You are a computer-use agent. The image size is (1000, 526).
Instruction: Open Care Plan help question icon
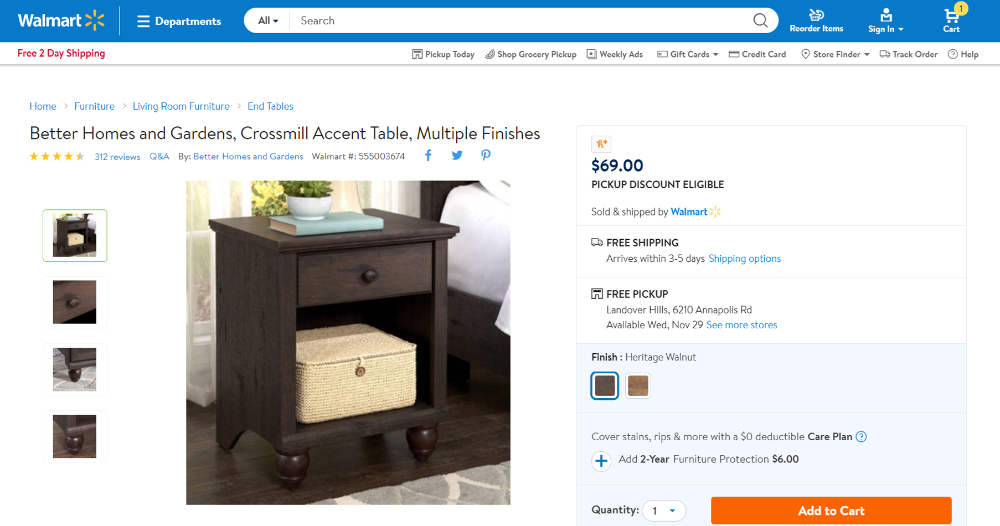coord(861,437)
